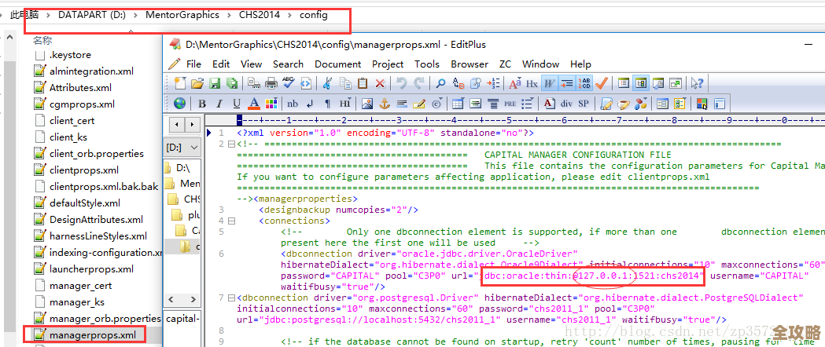Click the red Delete X icon
This screenshot has width=825, height=347.
pyautogui.click(x=380, y=83)
